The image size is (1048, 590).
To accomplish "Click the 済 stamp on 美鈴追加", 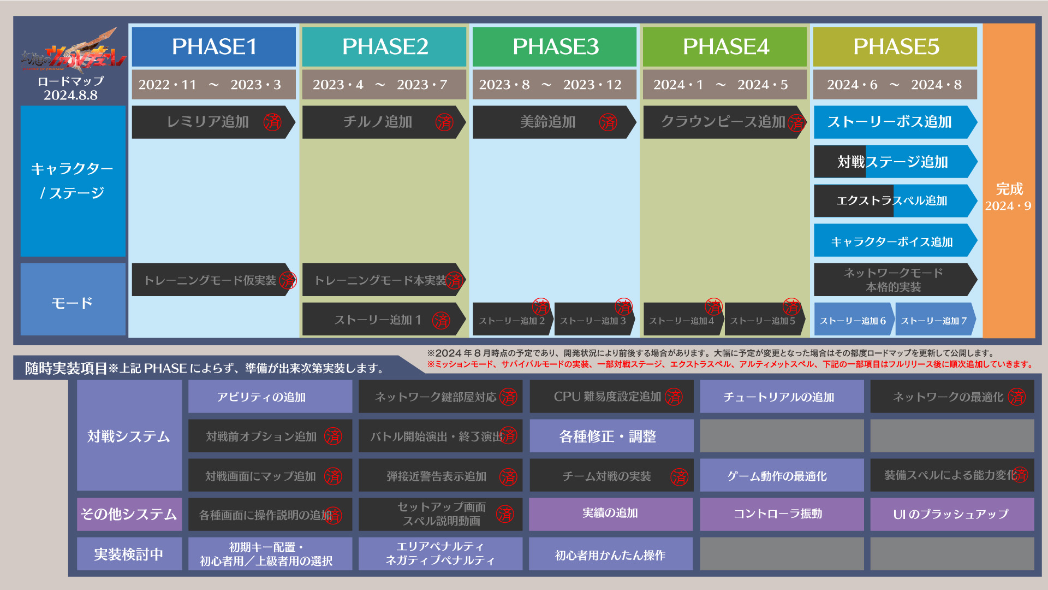I will (x=608, y=122).
